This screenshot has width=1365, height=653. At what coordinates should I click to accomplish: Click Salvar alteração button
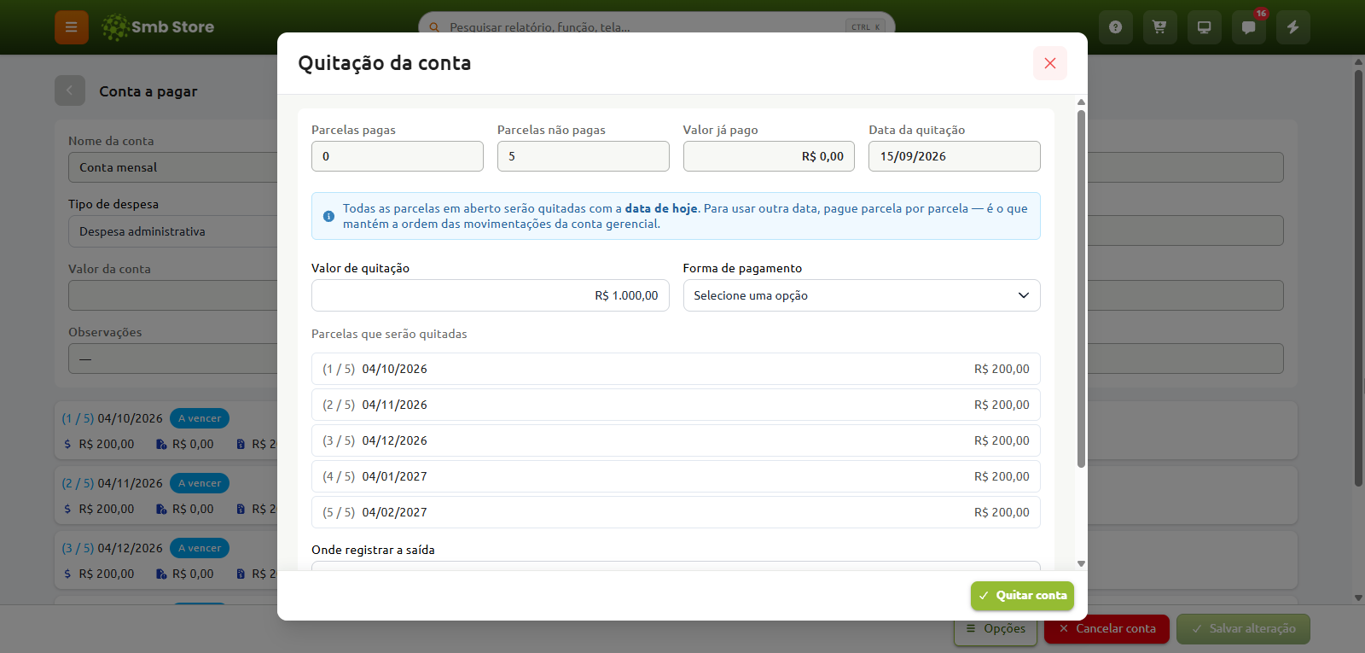coord(1243,629)
